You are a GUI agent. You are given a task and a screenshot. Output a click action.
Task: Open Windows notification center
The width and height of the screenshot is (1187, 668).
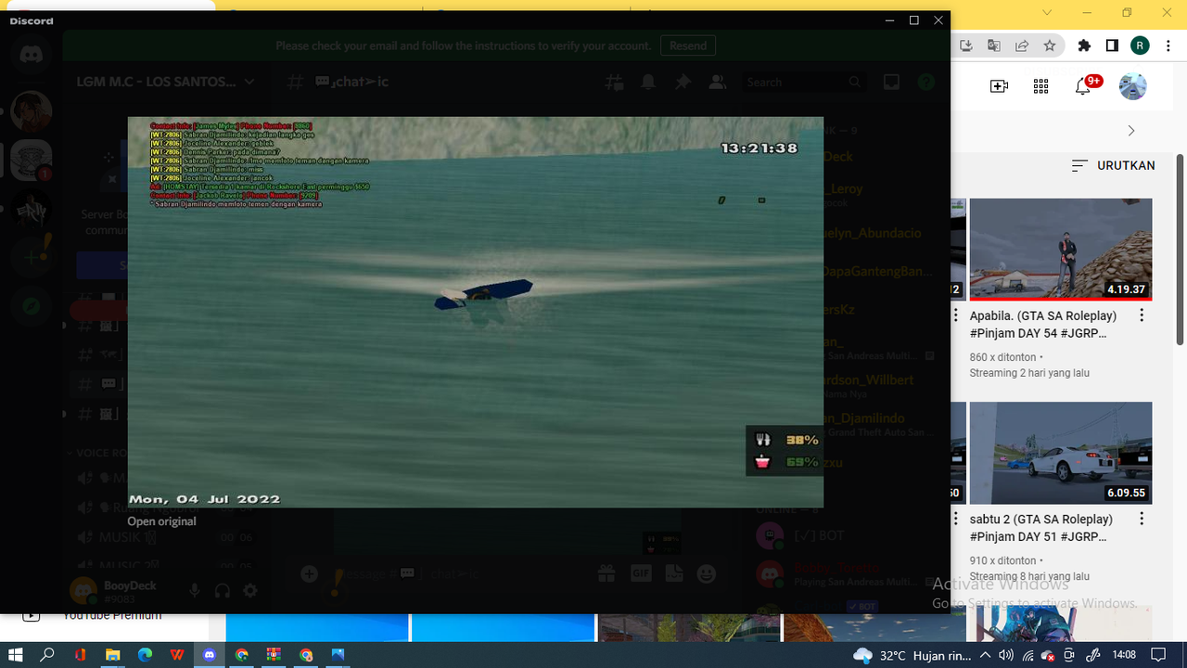1160,655
